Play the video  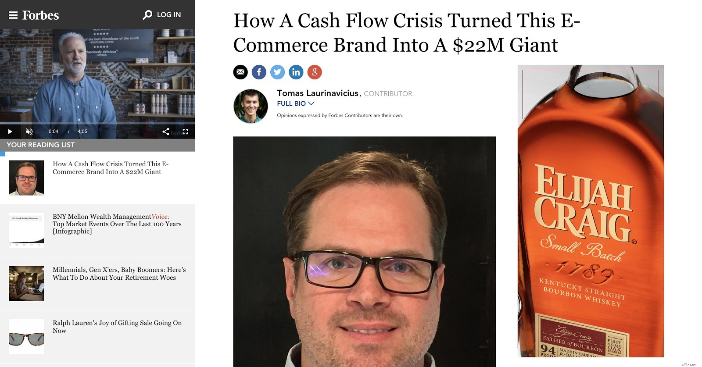point(10,131)
